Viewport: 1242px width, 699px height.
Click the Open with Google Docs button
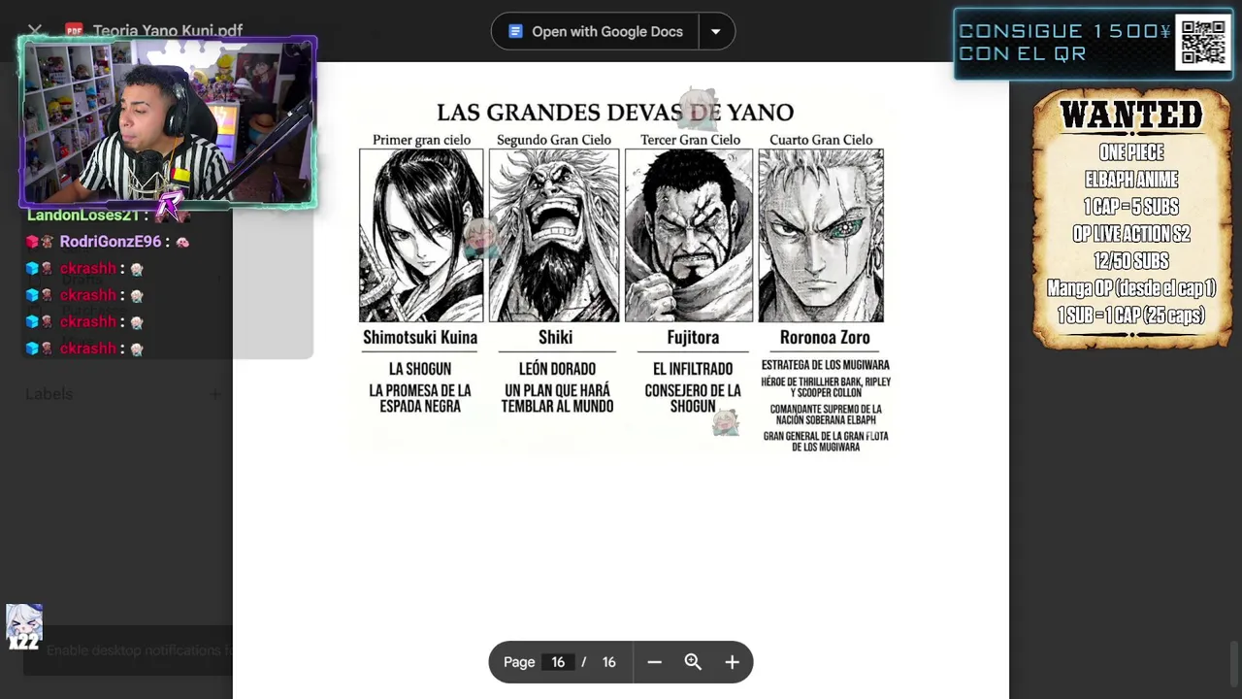click(595, 31)
